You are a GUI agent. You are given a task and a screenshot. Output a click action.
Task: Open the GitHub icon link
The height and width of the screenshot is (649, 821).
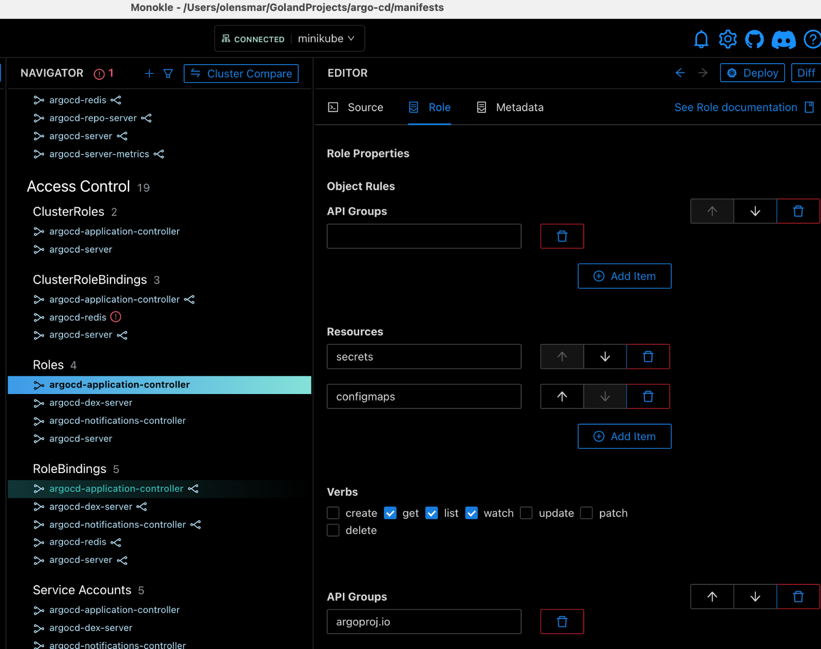tap(754, 39)
